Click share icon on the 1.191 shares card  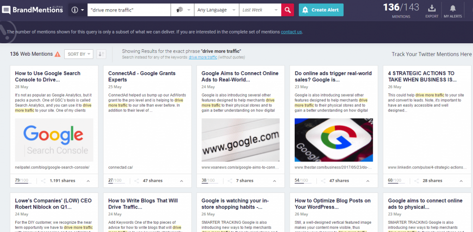tap(43, 181)
